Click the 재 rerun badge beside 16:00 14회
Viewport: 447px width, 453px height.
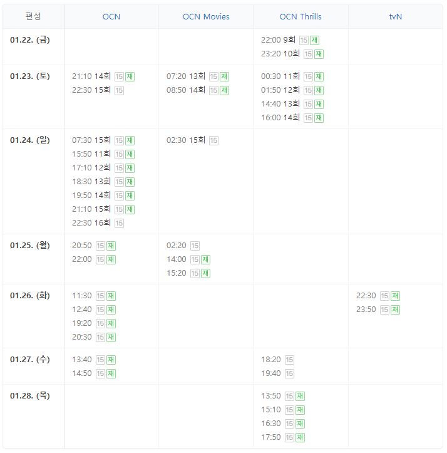point(319,118)
